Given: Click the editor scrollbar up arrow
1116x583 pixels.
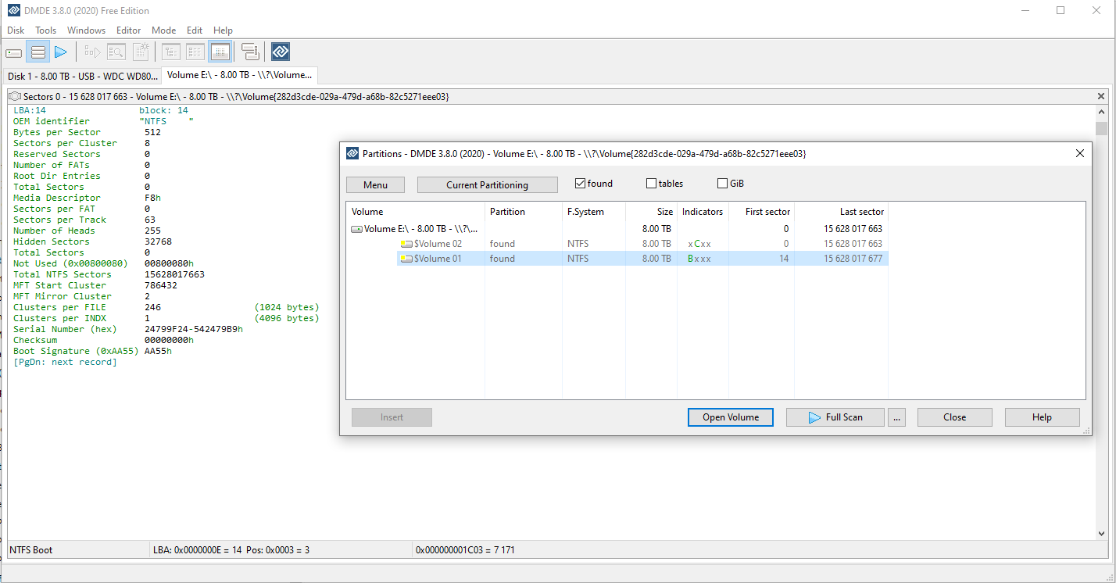Looking at the screenshot, I should point(1101,113).
